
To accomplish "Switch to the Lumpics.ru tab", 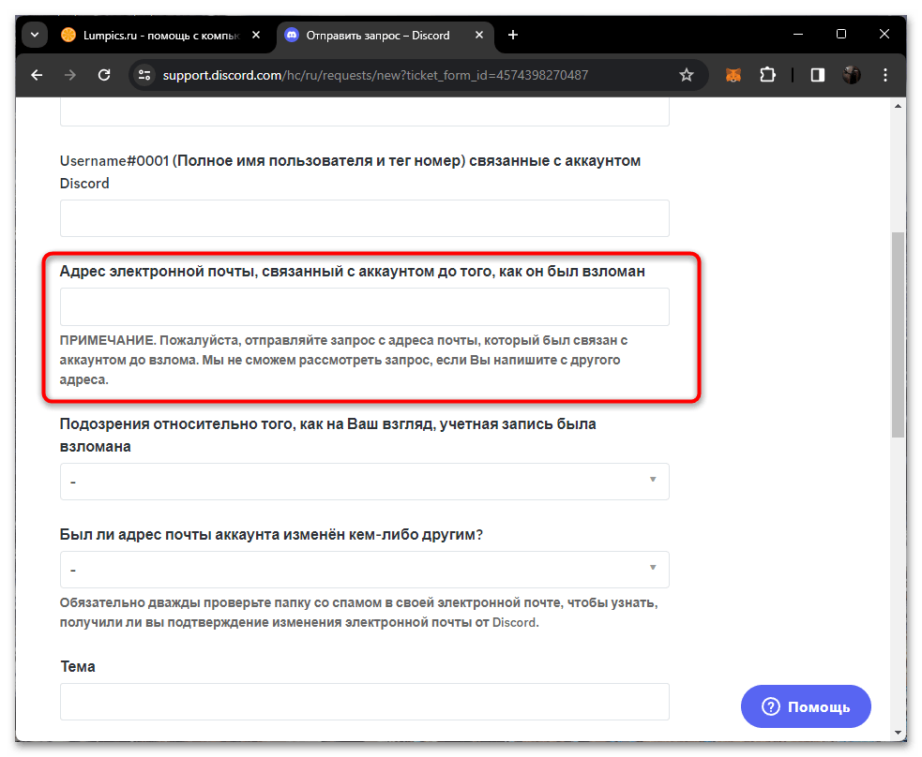I will [x=158, y=36].
